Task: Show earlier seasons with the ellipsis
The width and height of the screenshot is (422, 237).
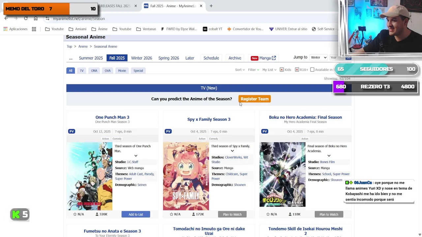Action: point(71,58)
